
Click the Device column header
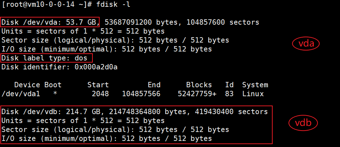pos(27,85)
